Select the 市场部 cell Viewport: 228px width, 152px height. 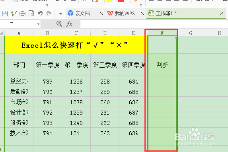[19, 102]
